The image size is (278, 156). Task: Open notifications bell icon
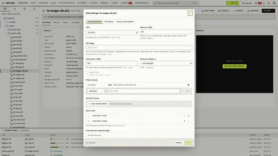pyautogui.click(x=256, y=3)
